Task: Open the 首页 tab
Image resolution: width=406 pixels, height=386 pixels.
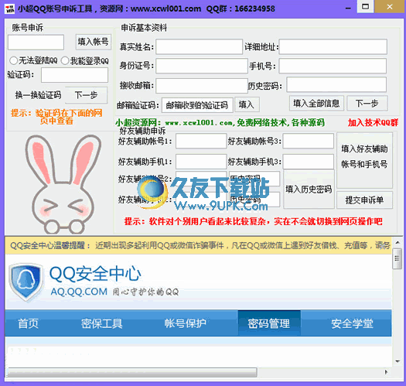Action: 28,323
